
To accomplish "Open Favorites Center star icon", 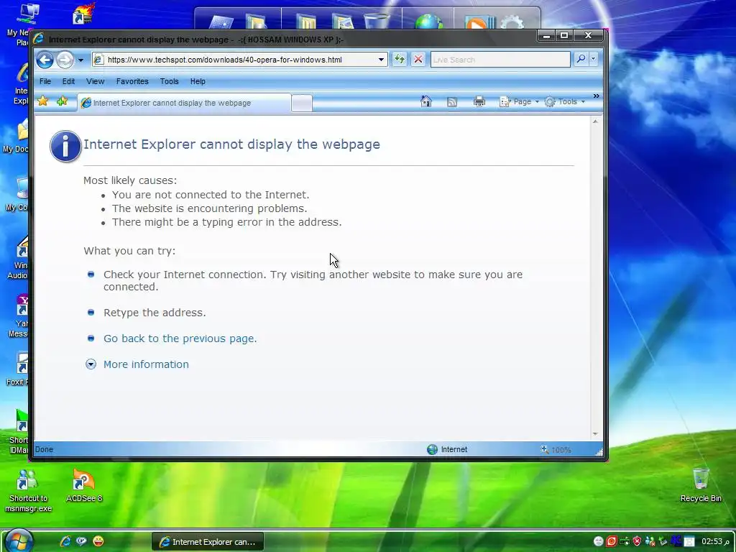I will [42, 101].
